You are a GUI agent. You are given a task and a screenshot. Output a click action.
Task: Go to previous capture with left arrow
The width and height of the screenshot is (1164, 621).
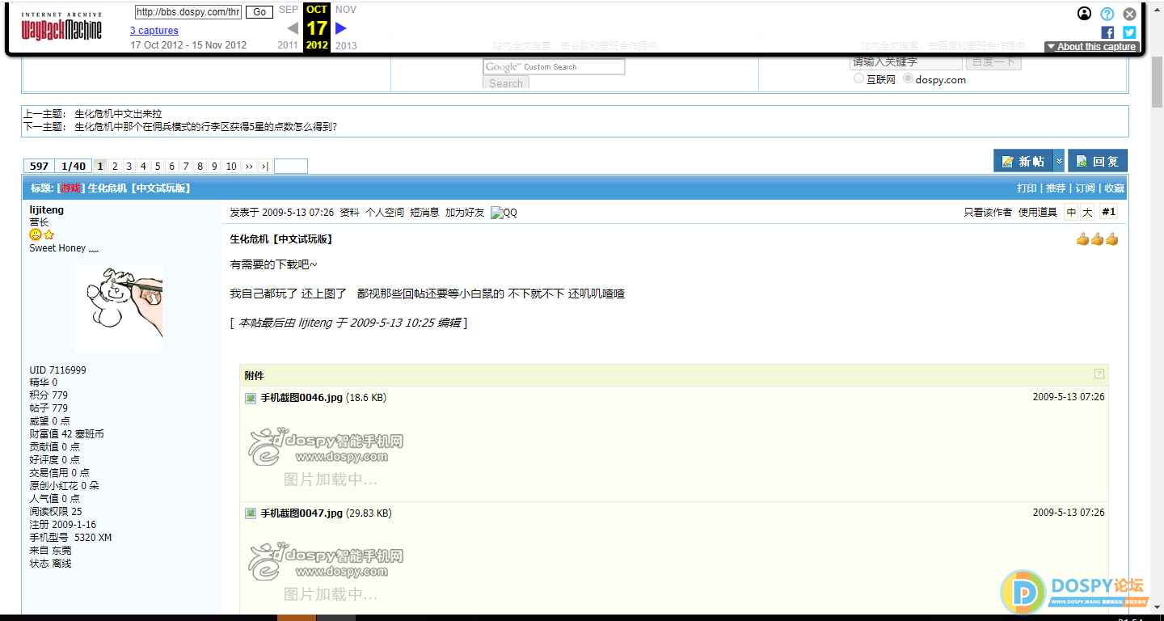293,28
